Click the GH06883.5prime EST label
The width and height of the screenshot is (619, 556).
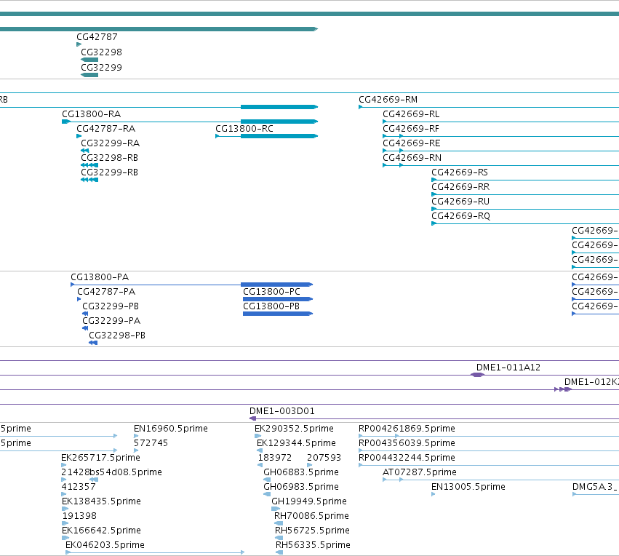tap(301, 473)
